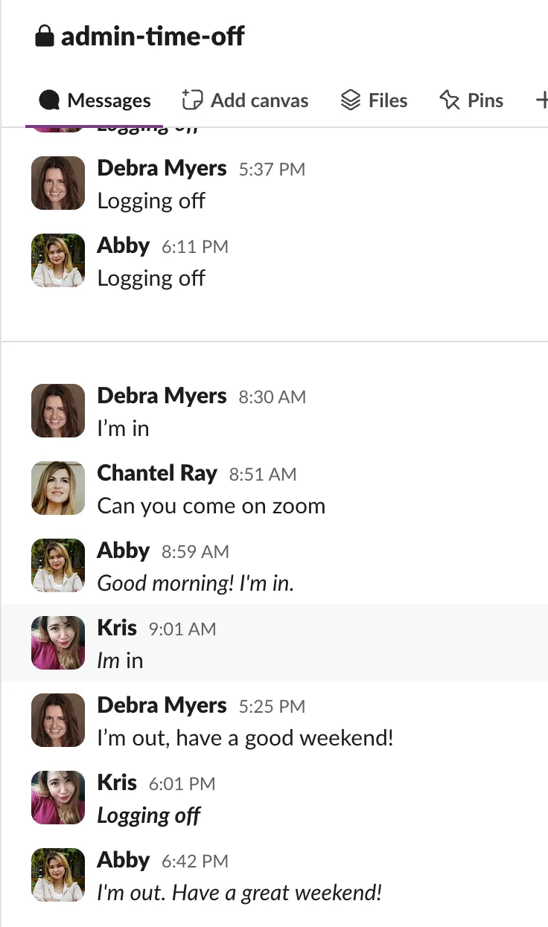Image resolution: width=548 pixels, height=927 pixels.
Task: Click the 6:42 PM timestamp on Abby's message
Action: 195,862
